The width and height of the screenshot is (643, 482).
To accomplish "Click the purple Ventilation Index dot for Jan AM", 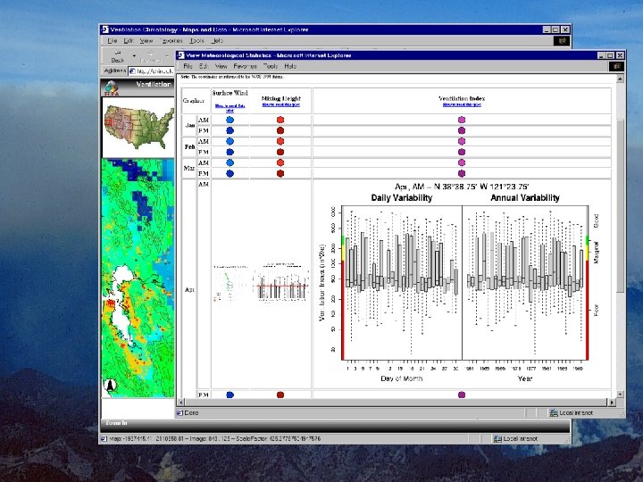I will (x=462, y=120).
